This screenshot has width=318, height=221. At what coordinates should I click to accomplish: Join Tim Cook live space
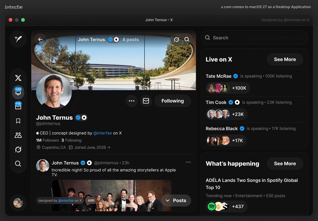(254, 109)
